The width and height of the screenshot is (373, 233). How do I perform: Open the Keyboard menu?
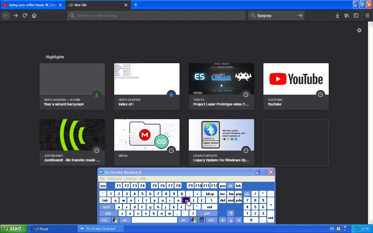pyautogui.click(x=115, y=179)
